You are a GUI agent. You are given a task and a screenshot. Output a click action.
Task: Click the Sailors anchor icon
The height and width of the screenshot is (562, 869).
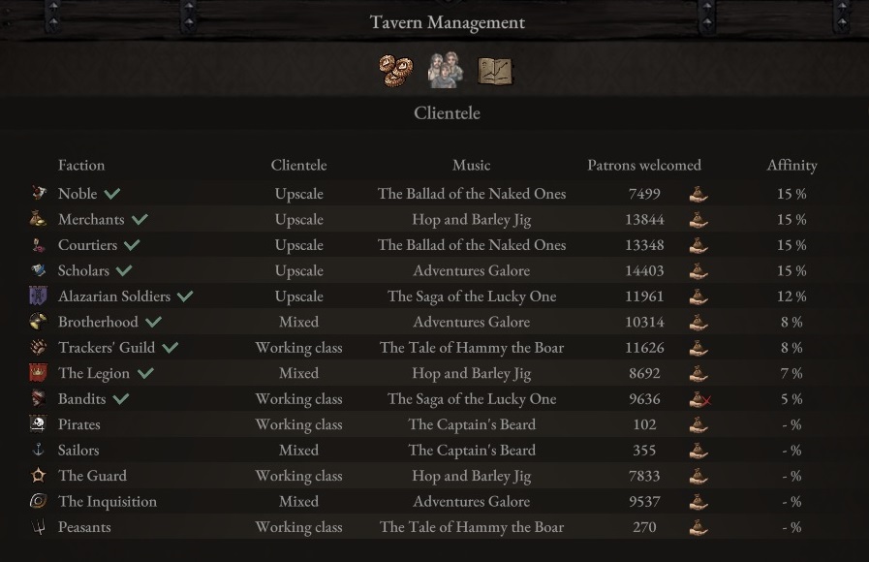[38, 450]
